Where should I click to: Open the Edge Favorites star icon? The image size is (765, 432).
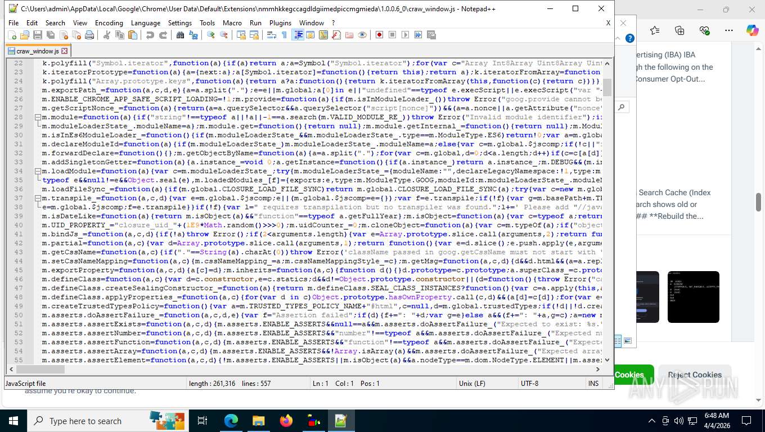(x=655, y=30)
